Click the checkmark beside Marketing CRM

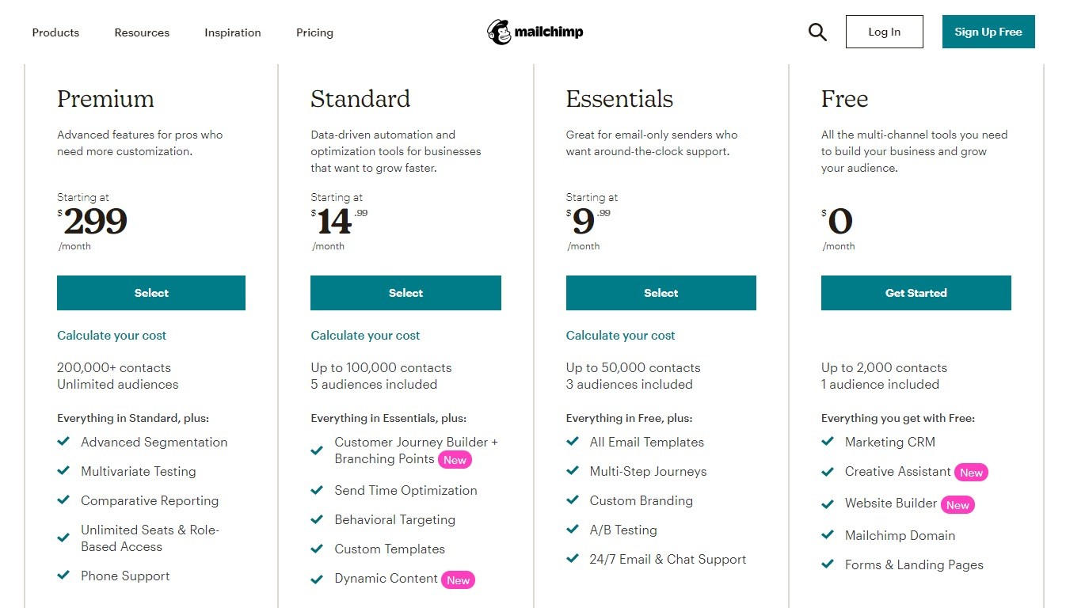[x=828, y=442]
